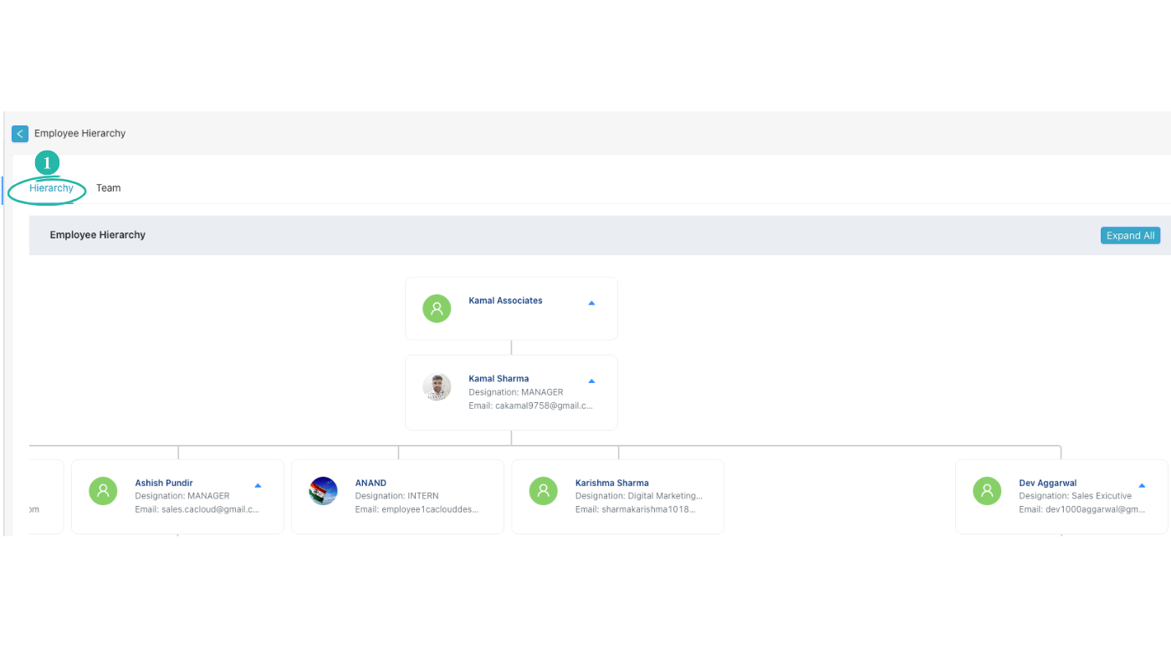Collapse the Kamal Associates node
1171x669 pixels.
click(x=591, y=303)
